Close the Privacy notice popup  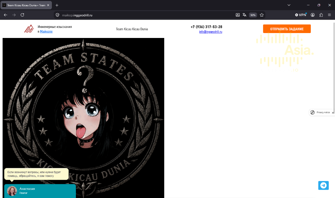click(333, 113)
